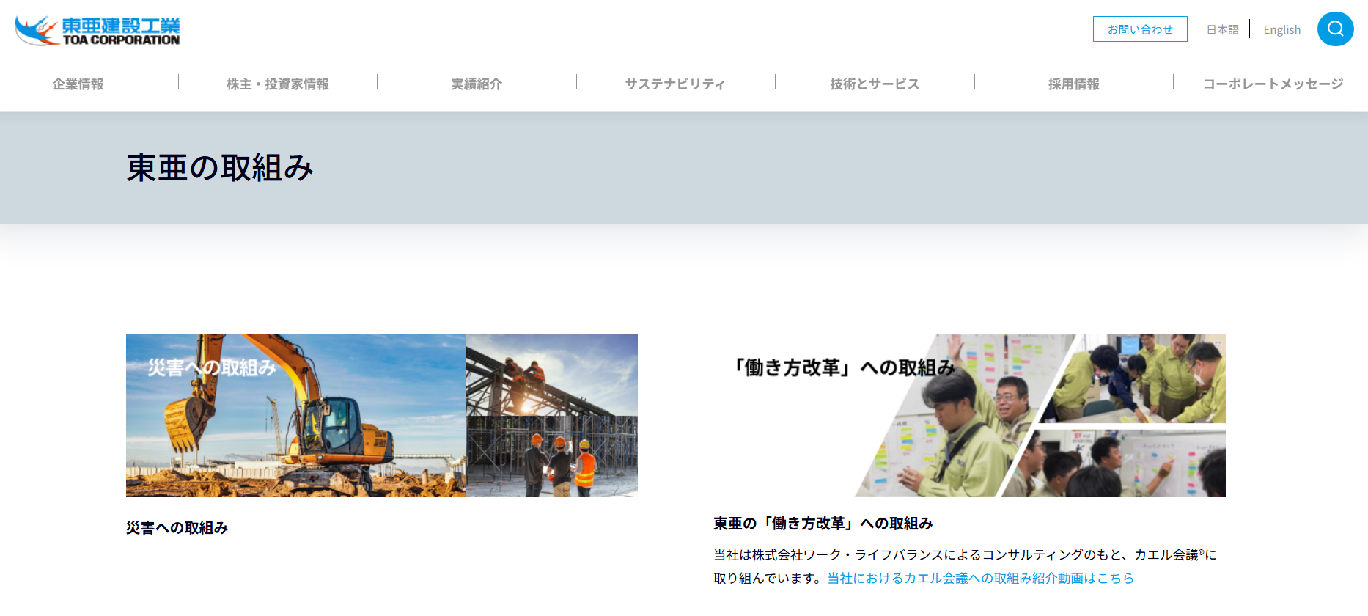This screenshot has width=1368, height=616.
Task: Open the 企業情報 menu
Action: click(78, 84)
